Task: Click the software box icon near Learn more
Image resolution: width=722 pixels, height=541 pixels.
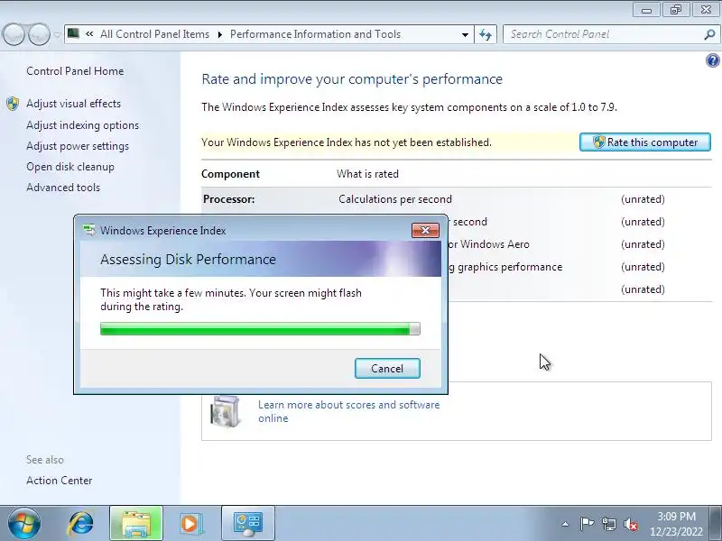Action: [x=225, y=411]
